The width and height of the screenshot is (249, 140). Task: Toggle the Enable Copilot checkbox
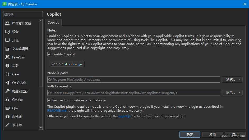(x=49, y=54)
